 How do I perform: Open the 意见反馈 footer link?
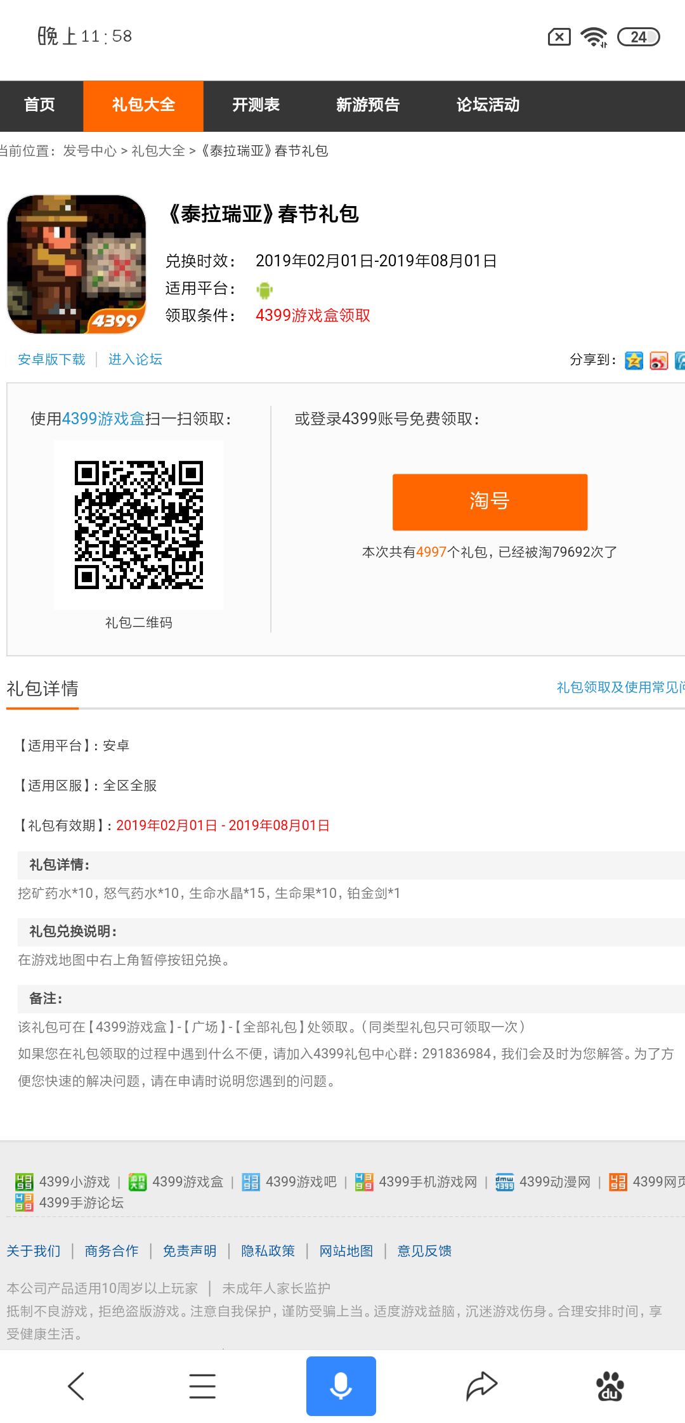[x=424, y=1251]
